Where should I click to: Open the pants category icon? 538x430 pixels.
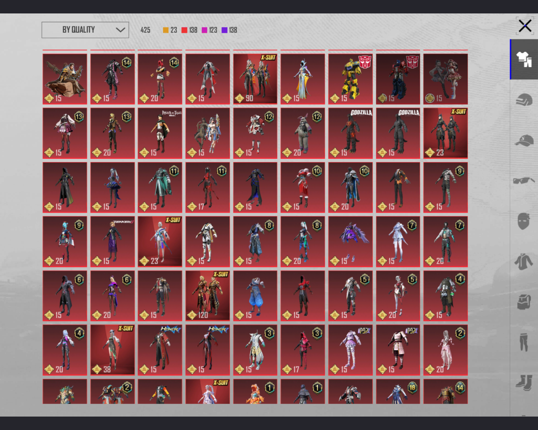point(524,342)
